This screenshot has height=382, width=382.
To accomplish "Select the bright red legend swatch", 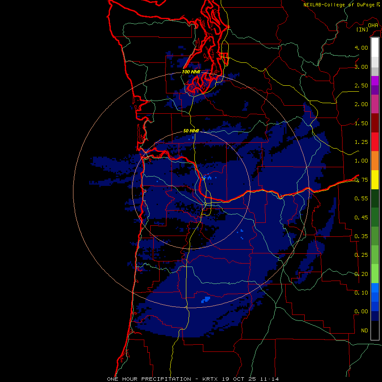I will pyautogui.click(x=375, y=142).
